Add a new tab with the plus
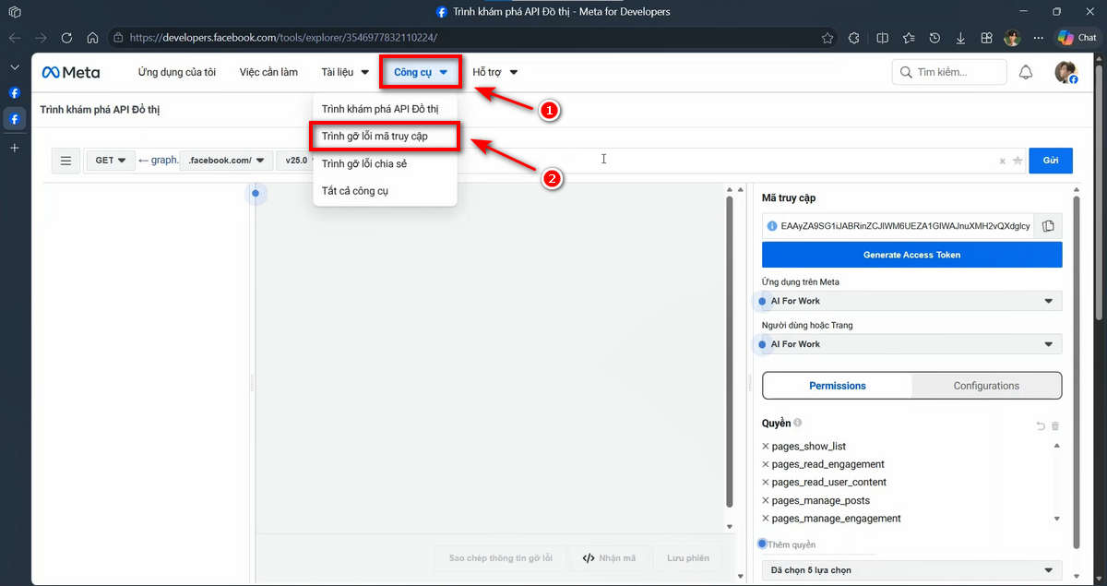 point(15,148)
